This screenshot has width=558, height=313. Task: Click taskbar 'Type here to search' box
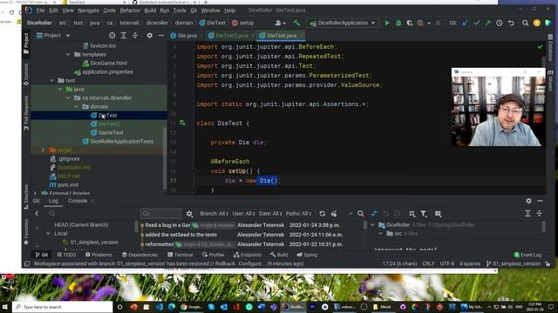pos(63,307)
